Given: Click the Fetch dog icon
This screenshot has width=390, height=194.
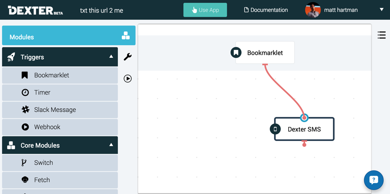Looking at the screenshot, I should click(25, 180).
